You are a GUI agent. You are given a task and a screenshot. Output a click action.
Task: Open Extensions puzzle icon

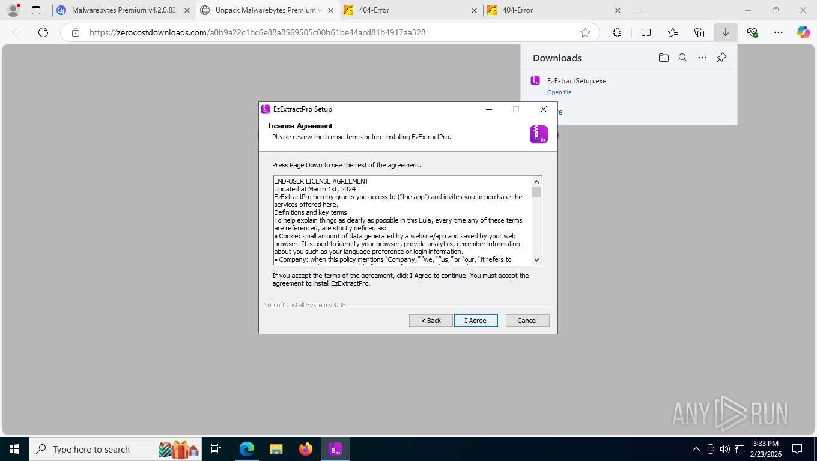pos(617,32)
